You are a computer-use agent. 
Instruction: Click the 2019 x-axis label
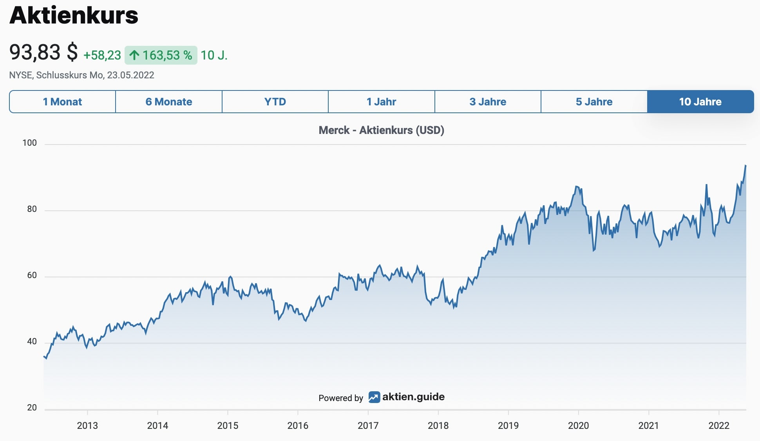tap(508, 426)
